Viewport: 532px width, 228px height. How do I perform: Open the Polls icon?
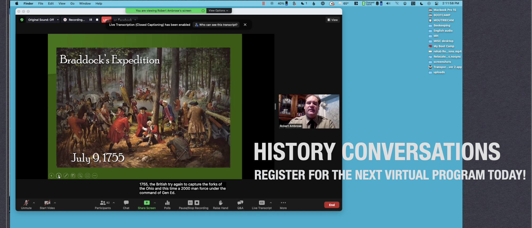[167, 203]
